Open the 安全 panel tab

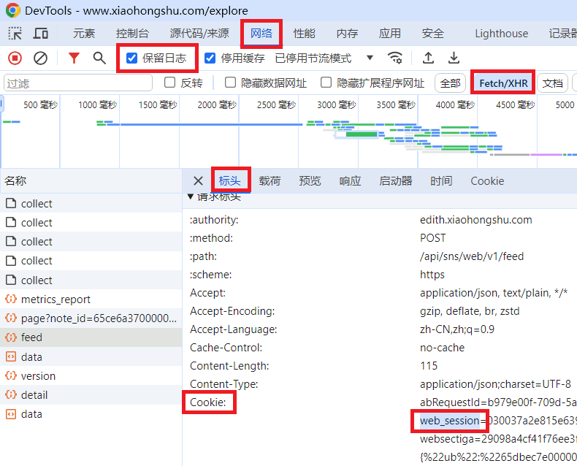(432, 34)
